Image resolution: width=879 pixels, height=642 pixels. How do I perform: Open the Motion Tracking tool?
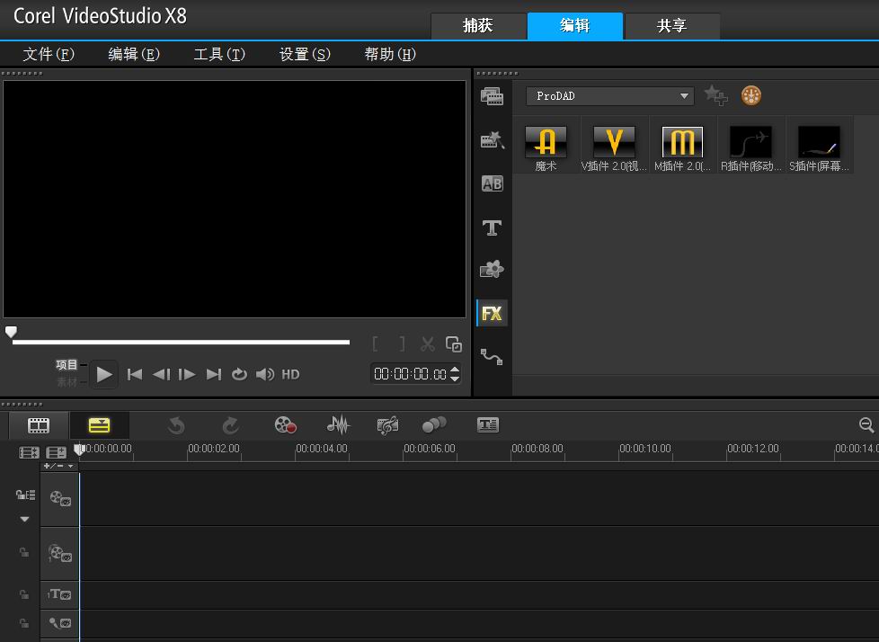[x=434, y=425]
